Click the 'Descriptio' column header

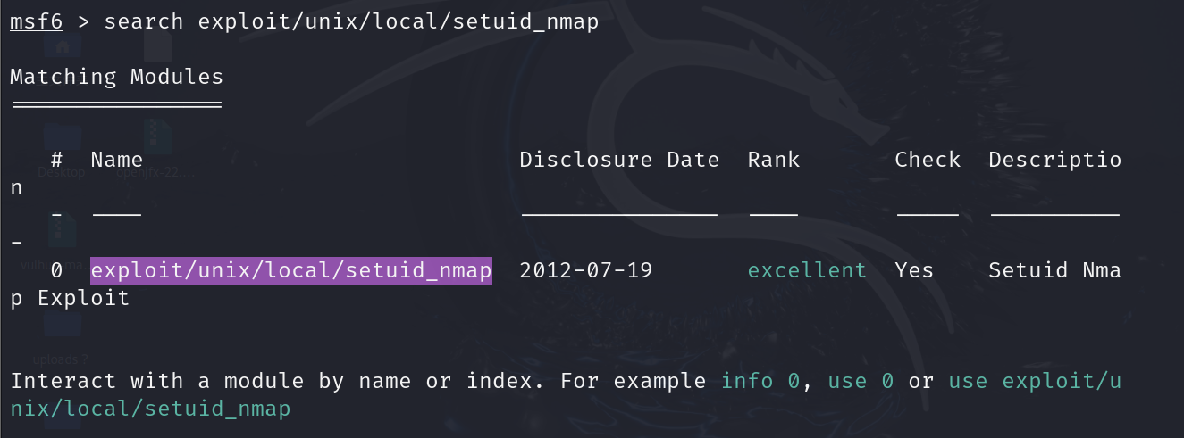(x=1054, y=160)
